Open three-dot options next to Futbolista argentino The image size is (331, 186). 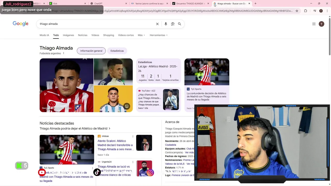pyautogui.click(x=64, y=53)
